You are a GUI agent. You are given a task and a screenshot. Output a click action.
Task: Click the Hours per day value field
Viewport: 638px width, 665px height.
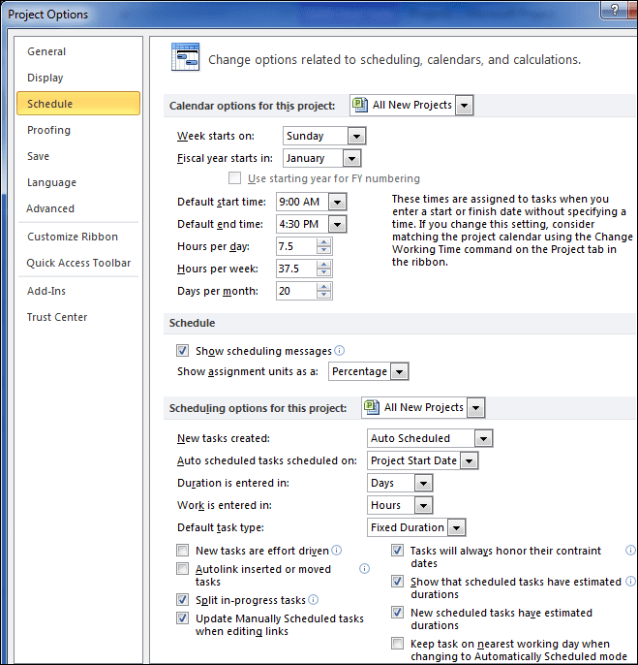coord(296,246)
